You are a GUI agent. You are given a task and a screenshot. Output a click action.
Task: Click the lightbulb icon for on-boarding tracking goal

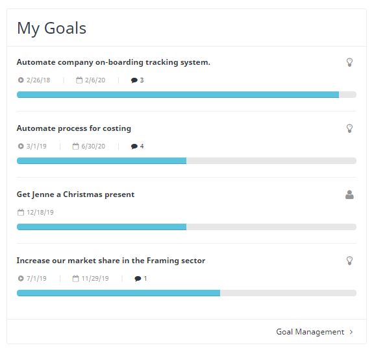tap(349, 62)
